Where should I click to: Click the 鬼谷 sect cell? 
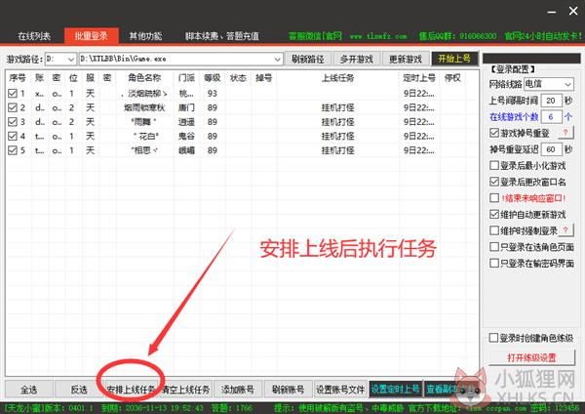point(186,136)
